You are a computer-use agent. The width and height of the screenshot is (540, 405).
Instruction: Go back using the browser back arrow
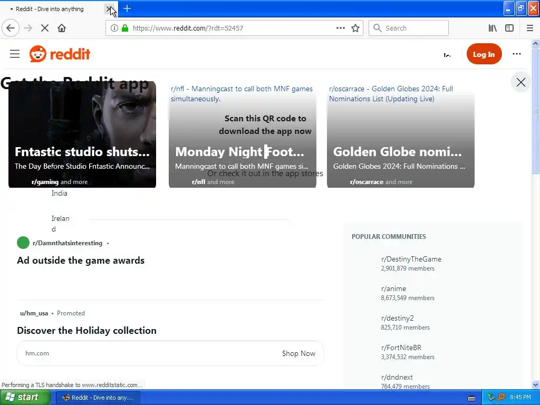tap(11, 28)
